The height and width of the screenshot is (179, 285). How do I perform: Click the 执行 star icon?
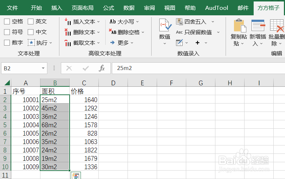pos(31,43)
